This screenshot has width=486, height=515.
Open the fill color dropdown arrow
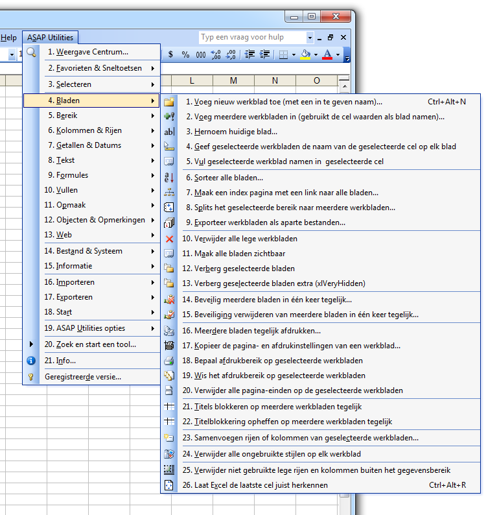pyautogui.click(x=316, y=54)
